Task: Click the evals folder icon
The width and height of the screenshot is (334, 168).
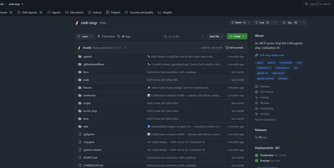Action: click(80, 80)
